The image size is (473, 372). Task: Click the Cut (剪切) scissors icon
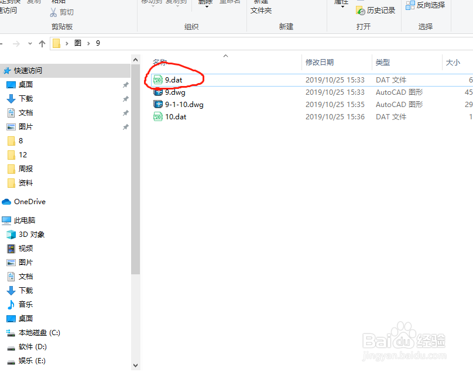[x=53, y=12]
